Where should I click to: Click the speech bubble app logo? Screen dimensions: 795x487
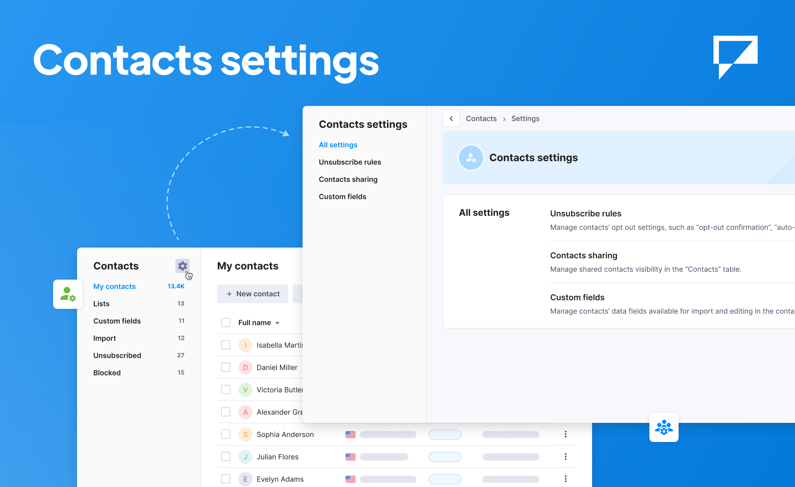tap(735, 58)
